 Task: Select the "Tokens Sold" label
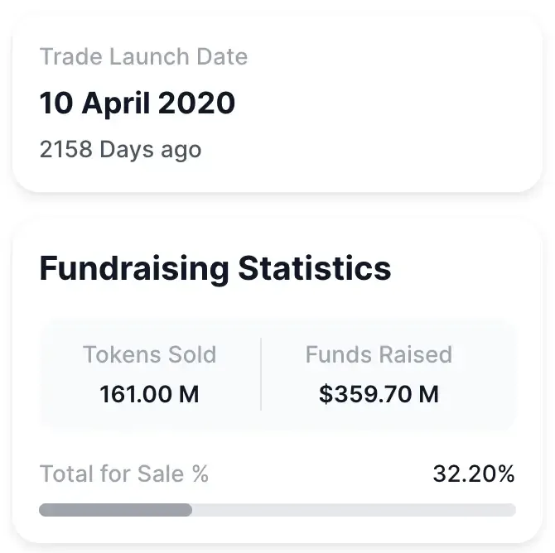pos(149,355)
